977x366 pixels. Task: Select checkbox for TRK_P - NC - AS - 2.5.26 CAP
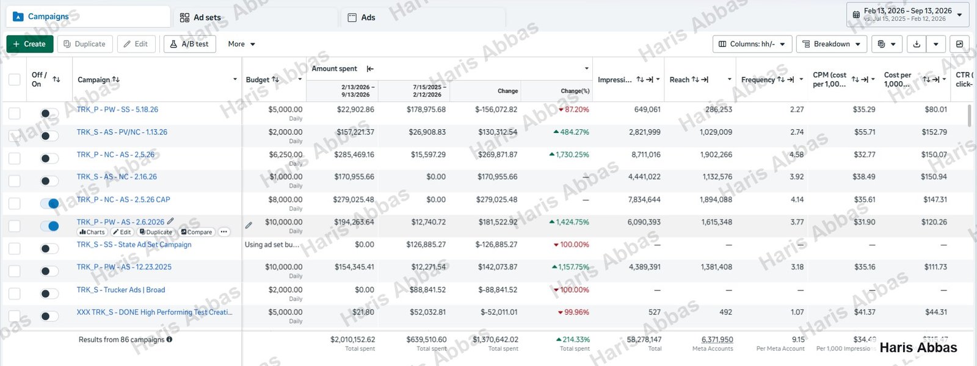14,203
